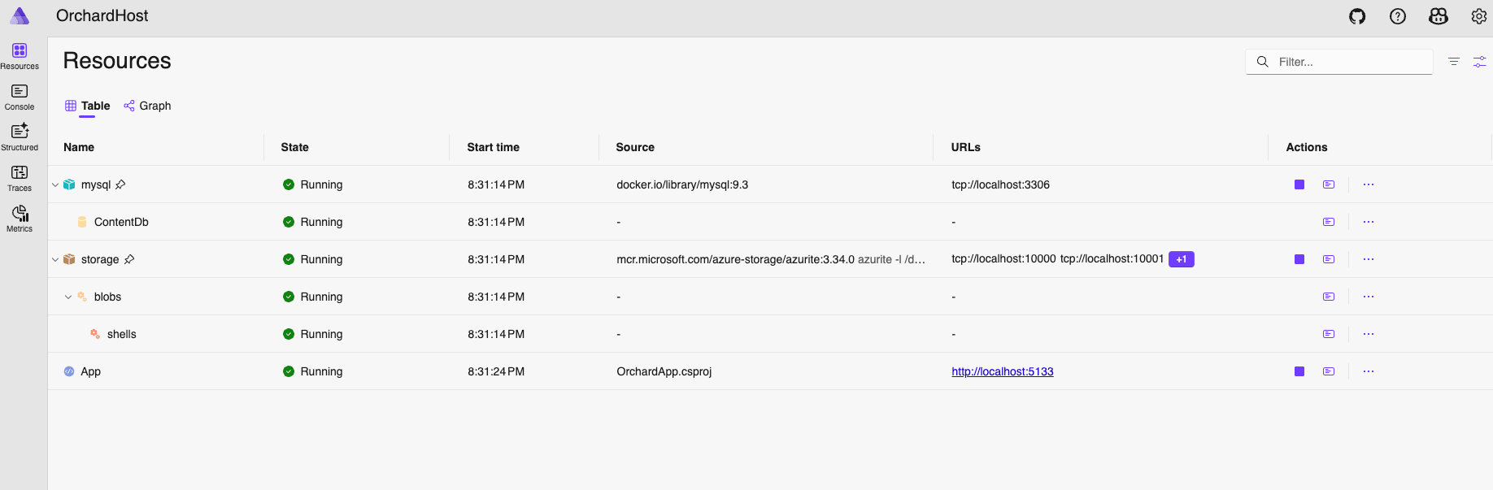Open more actions for mysql
This screenshot has width=1493, height=490.
[1369, 184]
